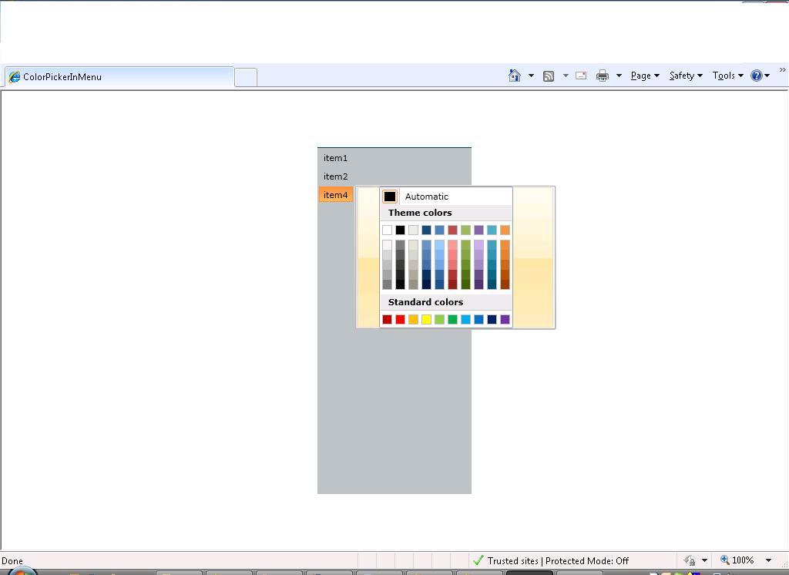
Task: Click the Print icon
Action: pyautogui.click(x=603, y=76)
